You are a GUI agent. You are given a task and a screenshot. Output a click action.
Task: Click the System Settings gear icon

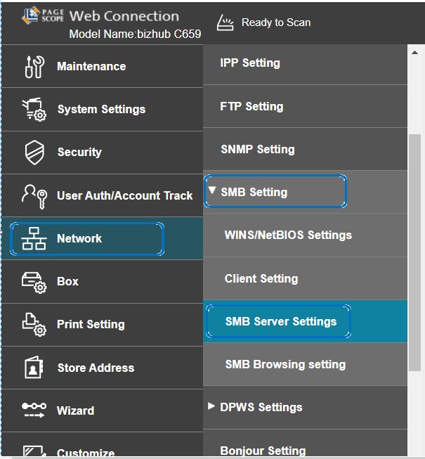34,110
